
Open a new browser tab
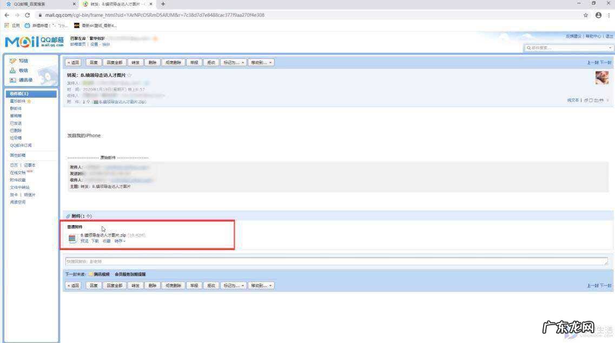pyautogui.click(x=163, y=4)
